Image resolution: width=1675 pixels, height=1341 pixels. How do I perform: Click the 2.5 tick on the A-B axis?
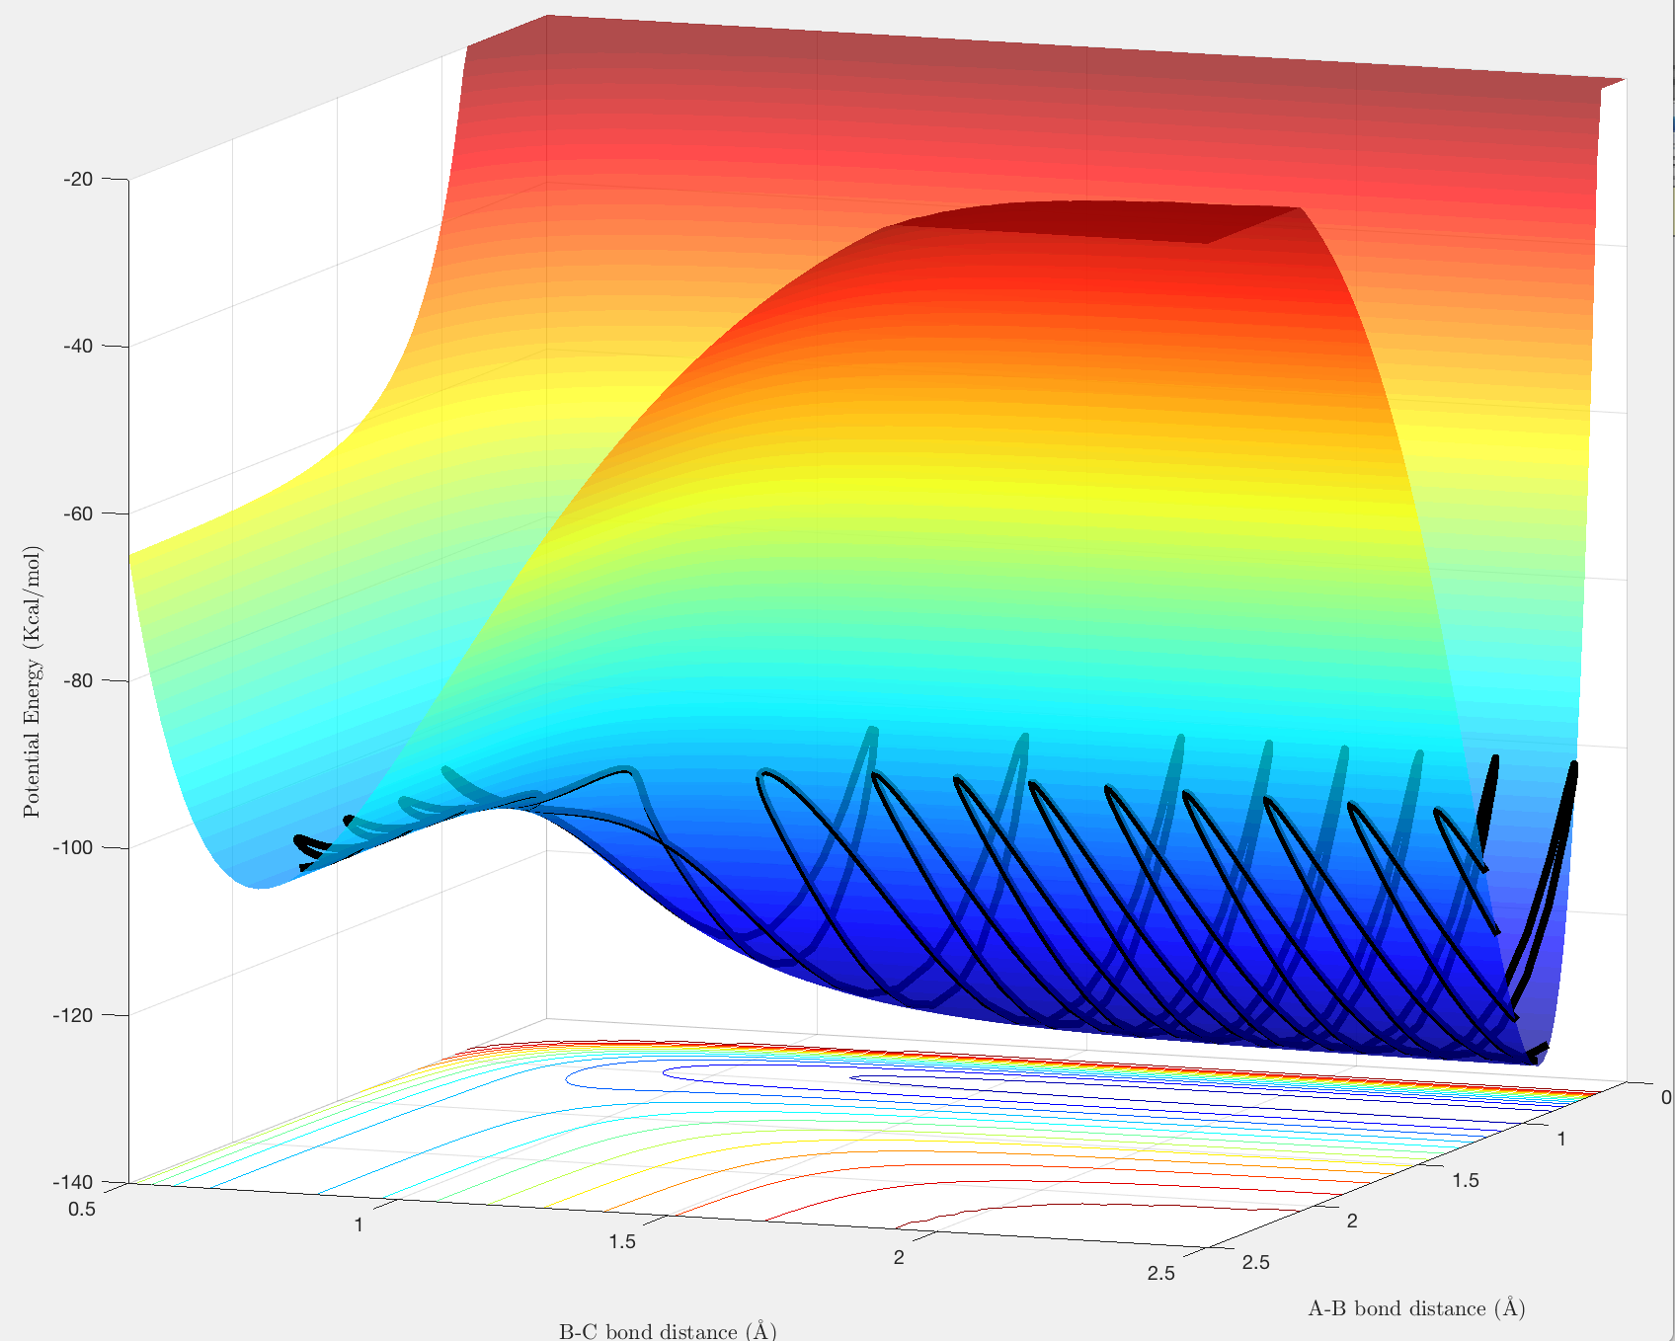point(1256,1262)
